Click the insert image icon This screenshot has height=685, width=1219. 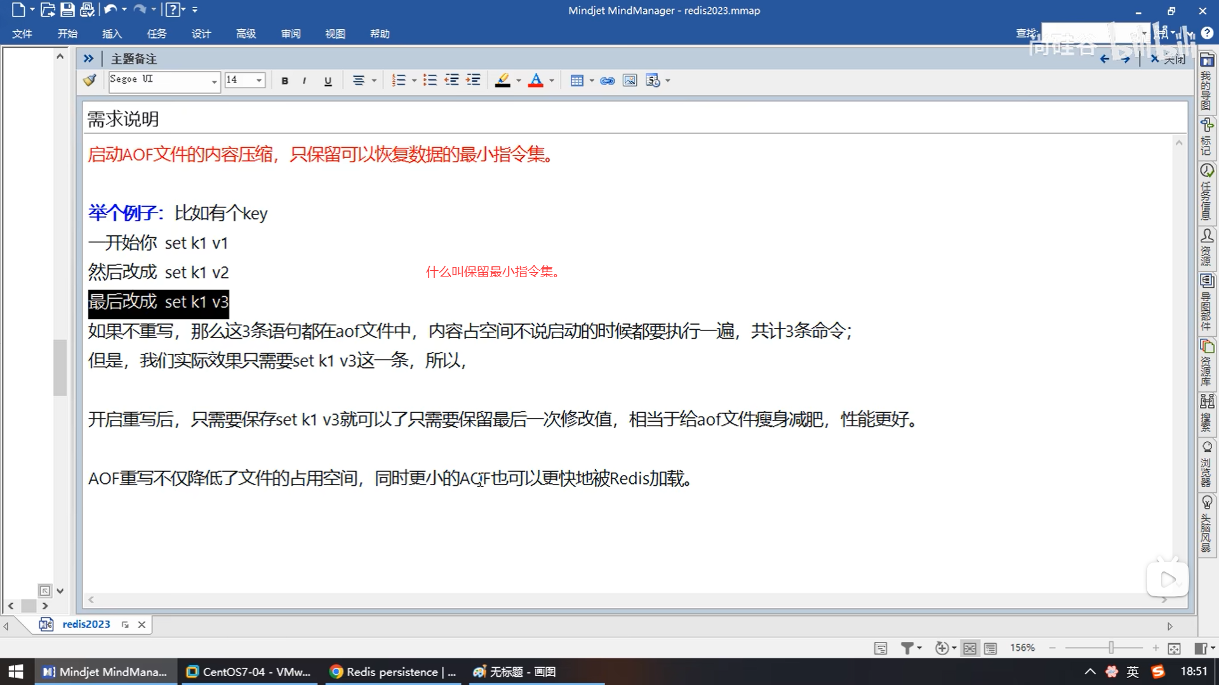tap(630, 81)
